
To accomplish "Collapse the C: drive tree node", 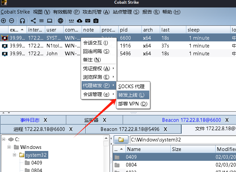I will click(4, 139).
